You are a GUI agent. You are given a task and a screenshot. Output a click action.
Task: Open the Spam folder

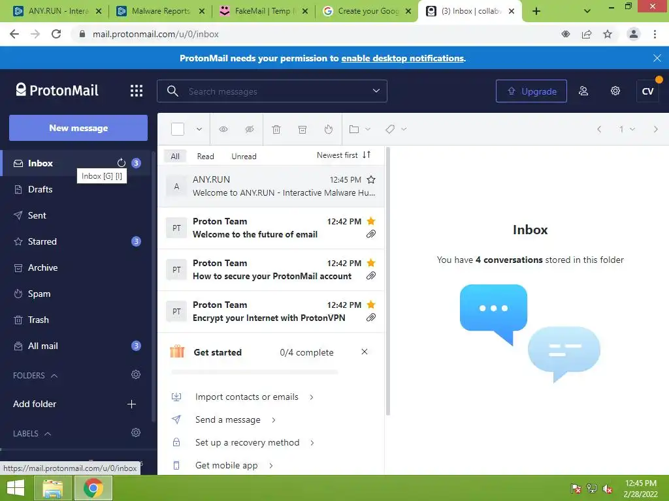click(76, 294)
